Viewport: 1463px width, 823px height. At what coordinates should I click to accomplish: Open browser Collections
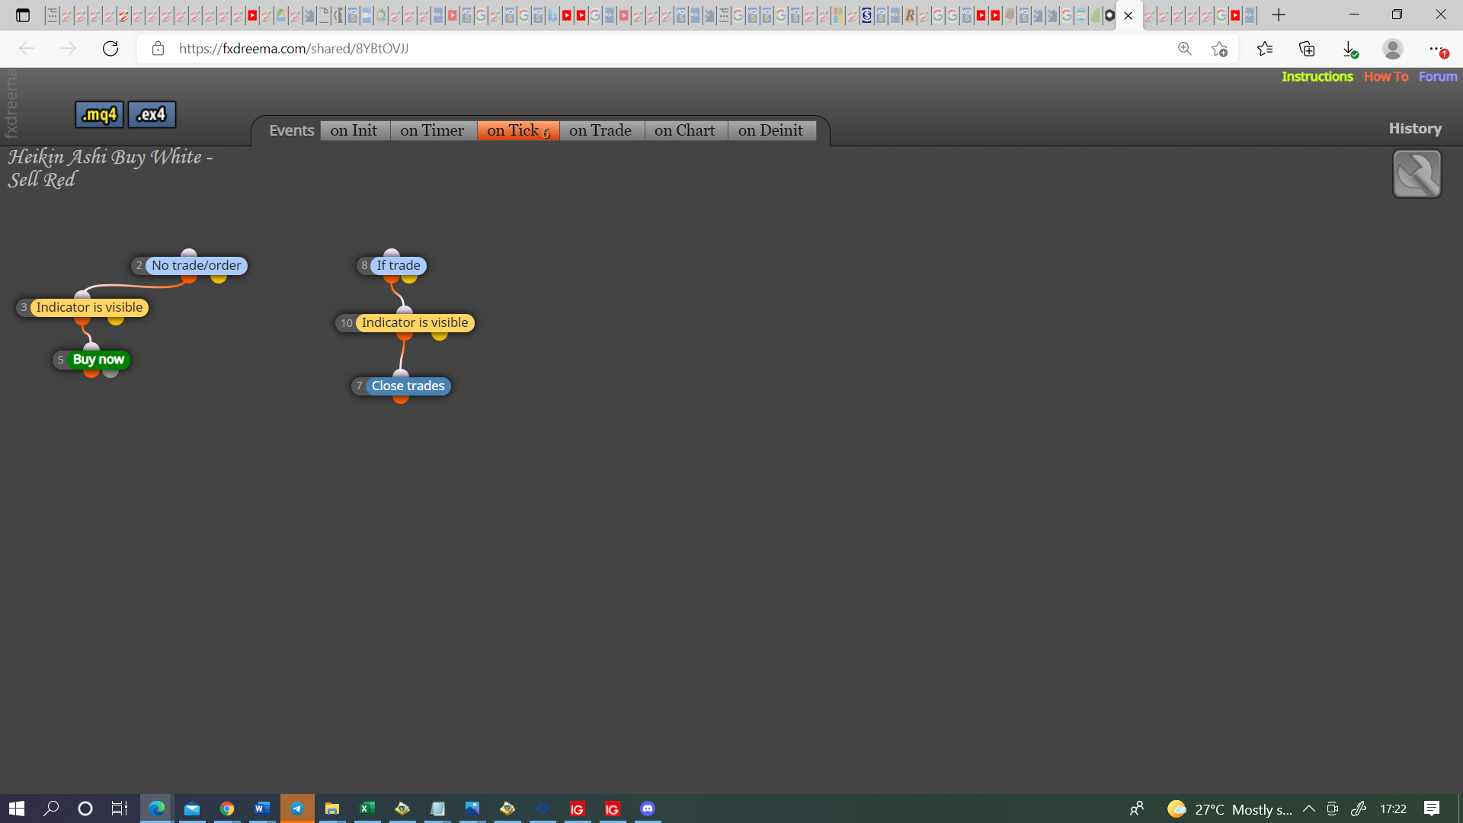pos(1308,49)
